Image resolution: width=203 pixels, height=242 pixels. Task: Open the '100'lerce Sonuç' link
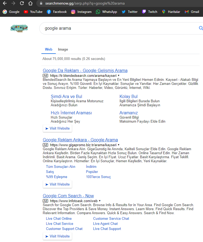pos(98,177)
